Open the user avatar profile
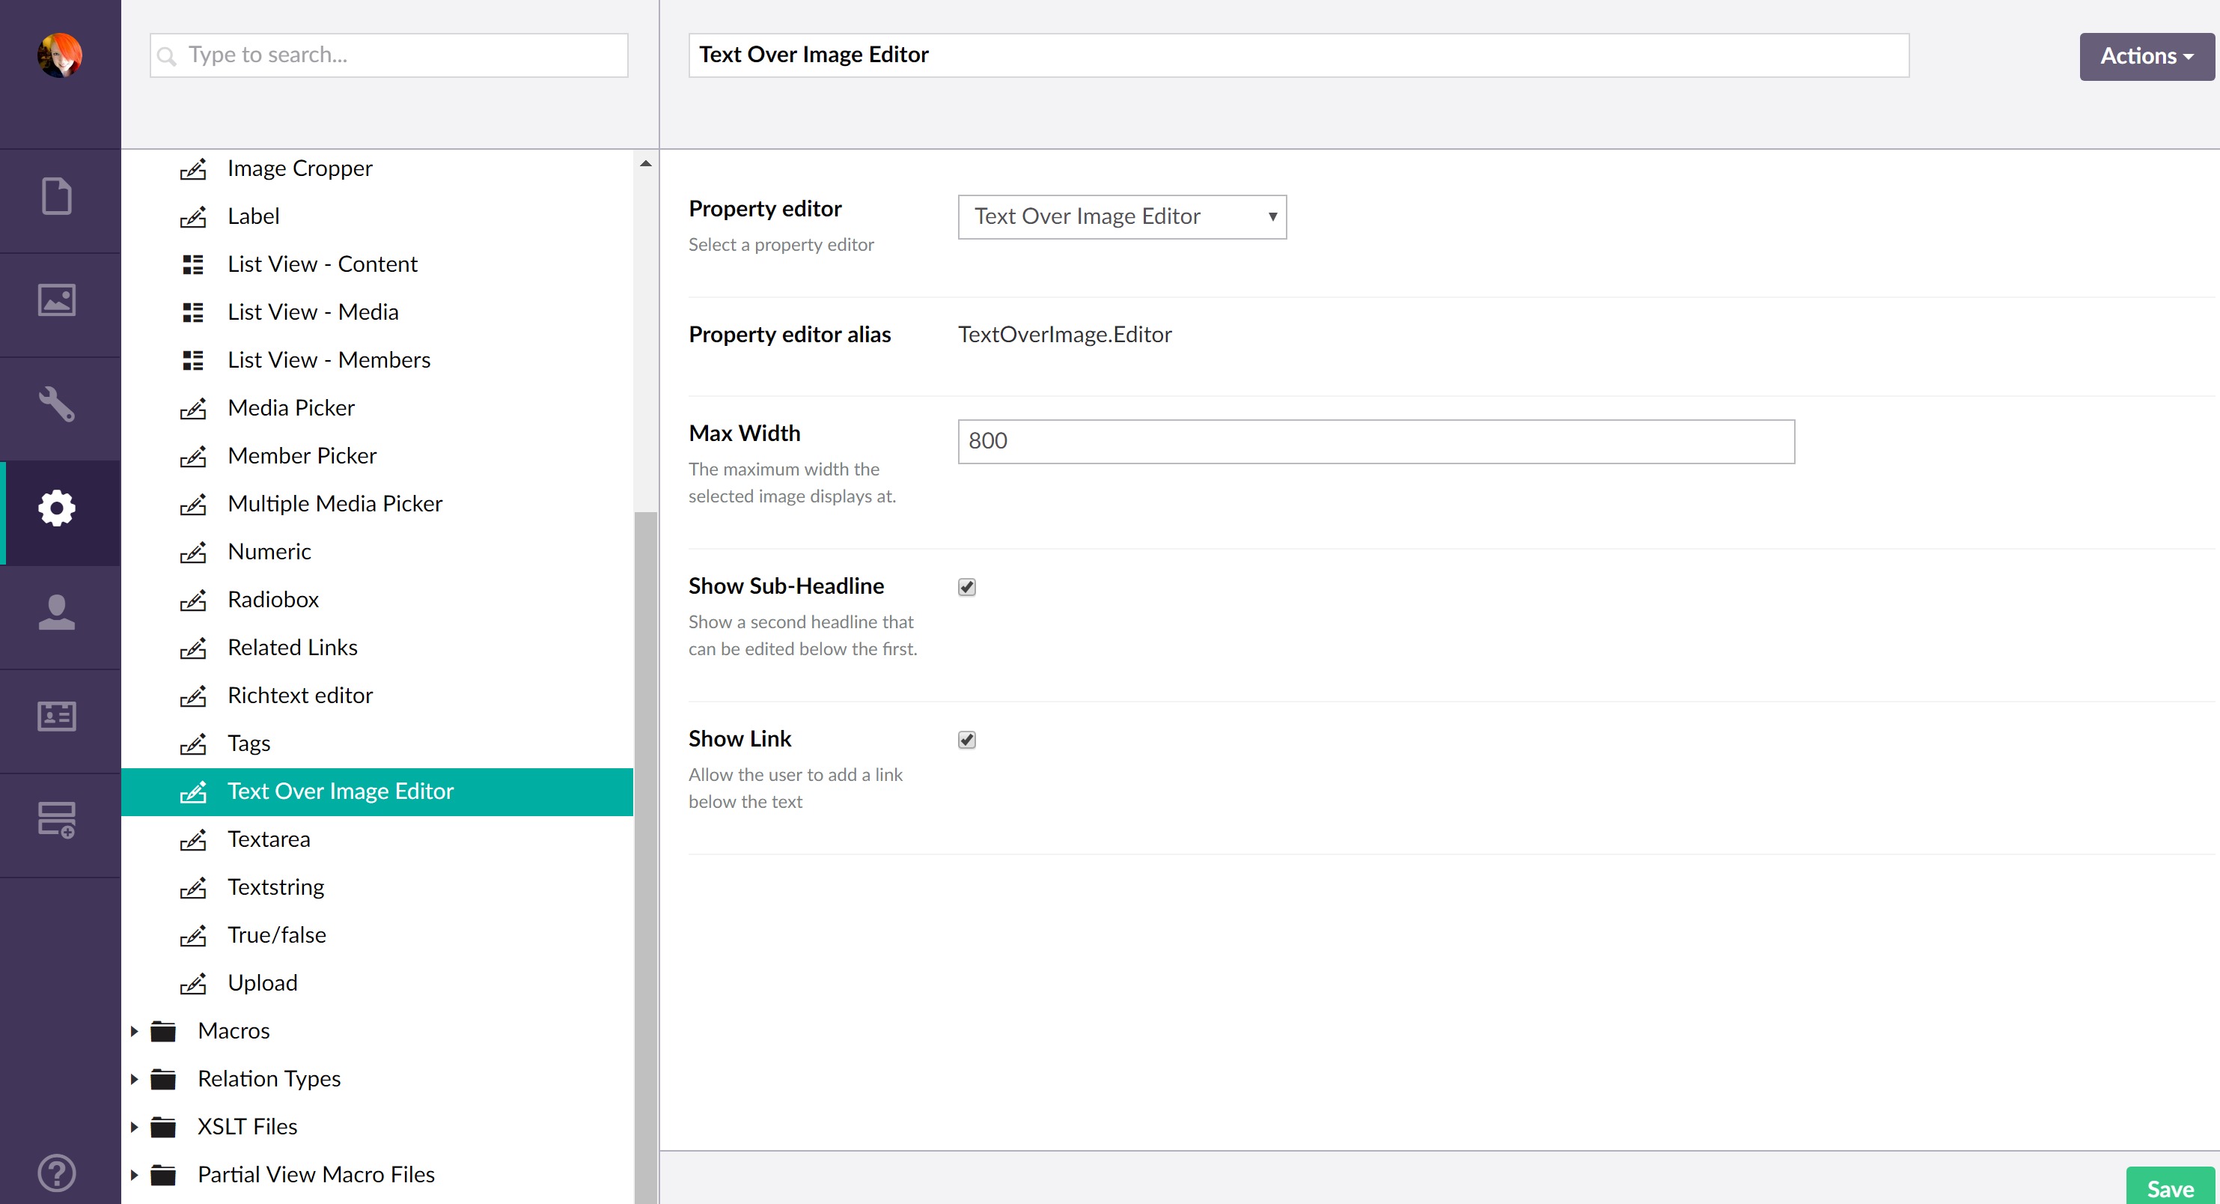This screenshot has height=1204, width=2220. [x=59, y=56]
